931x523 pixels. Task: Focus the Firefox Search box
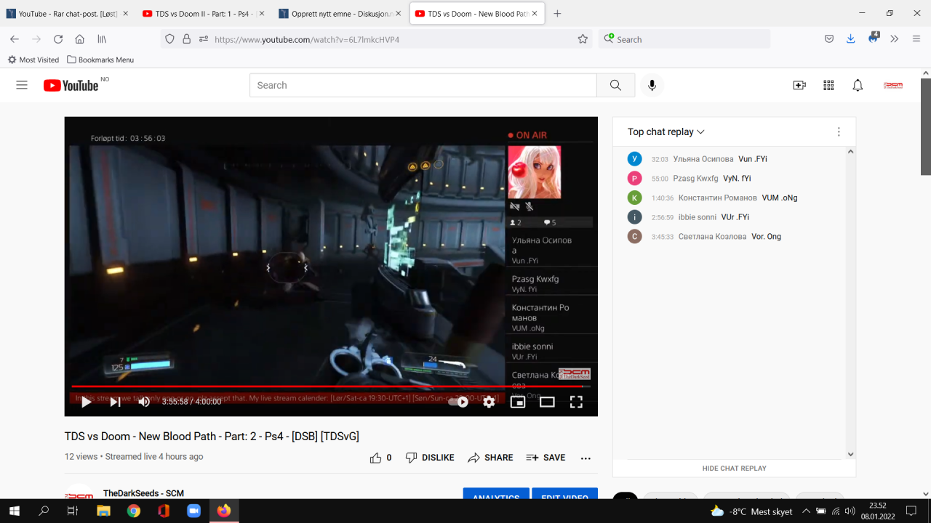click(x=684, y=39)
